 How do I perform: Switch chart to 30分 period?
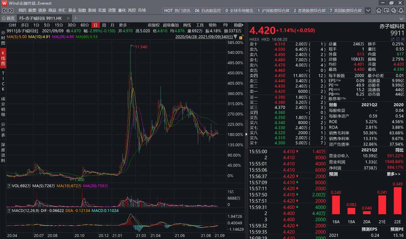72,25
